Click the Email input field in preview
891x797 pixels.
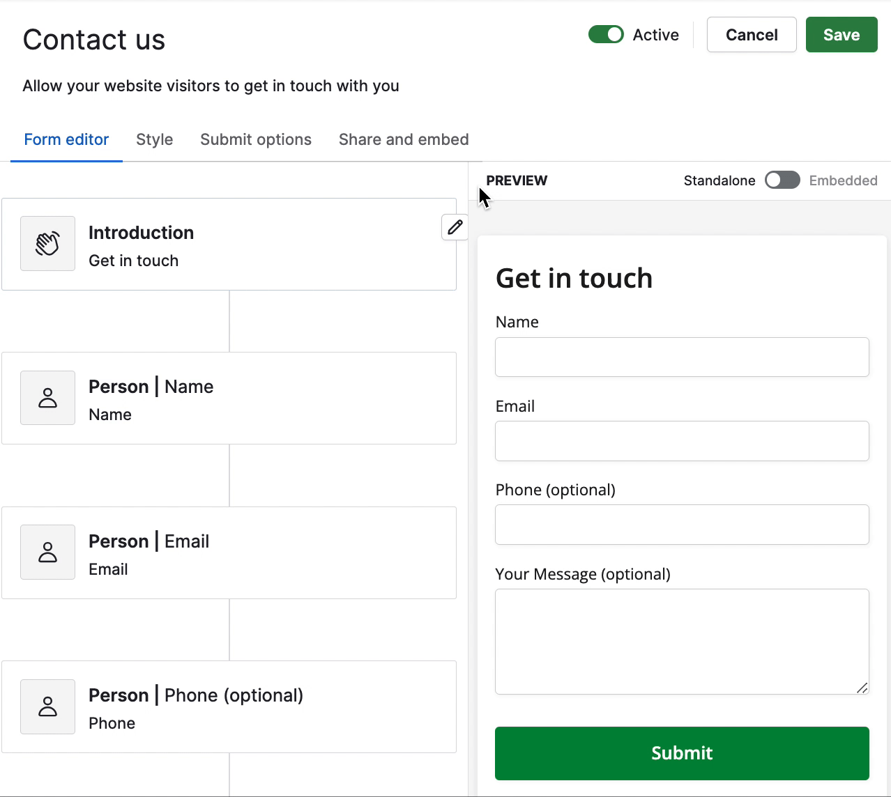point(681,441)
